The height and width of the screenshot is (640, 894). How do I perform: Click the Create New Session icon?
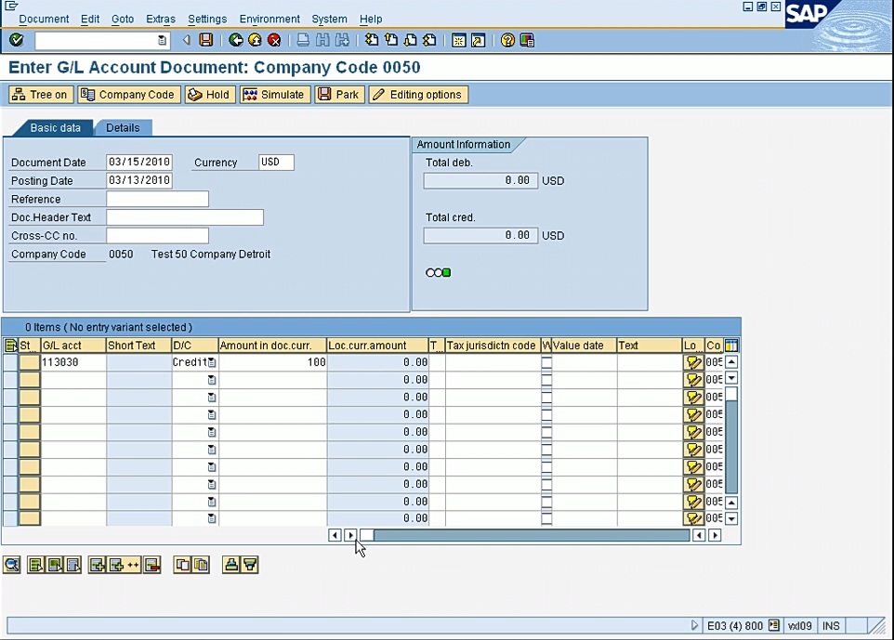(x=459, y=40)
